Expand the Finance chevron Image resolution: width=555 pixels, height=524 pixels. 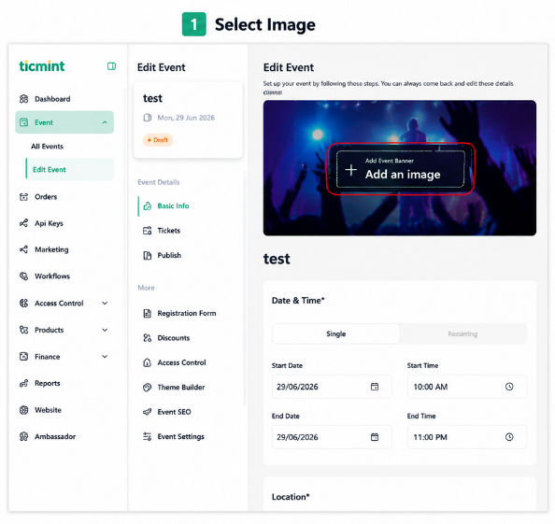105,357
